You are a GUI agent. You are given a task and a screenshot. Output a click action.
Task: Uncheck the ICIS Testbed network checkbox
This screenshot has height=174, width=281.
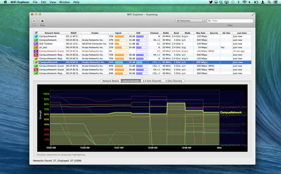(36, 44)
